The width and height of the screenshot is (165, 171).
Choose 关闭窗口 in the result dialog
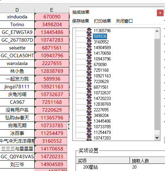point(124,21)
